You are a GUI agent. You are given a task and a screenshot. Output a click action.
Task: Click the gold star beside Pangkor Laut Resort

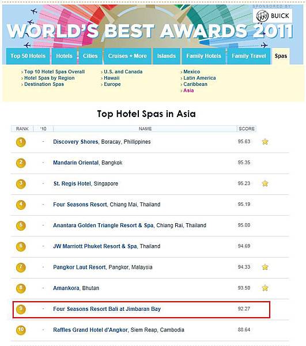point(265,267)
